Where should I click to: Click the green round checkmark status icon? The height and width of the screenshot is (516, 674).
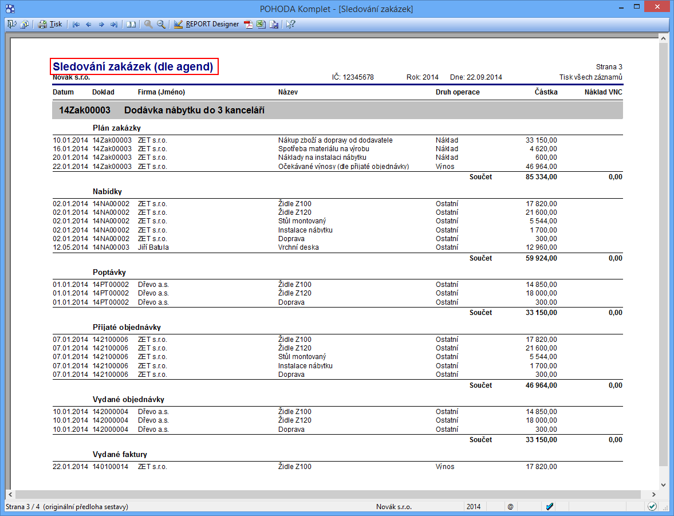pos(652,506)
